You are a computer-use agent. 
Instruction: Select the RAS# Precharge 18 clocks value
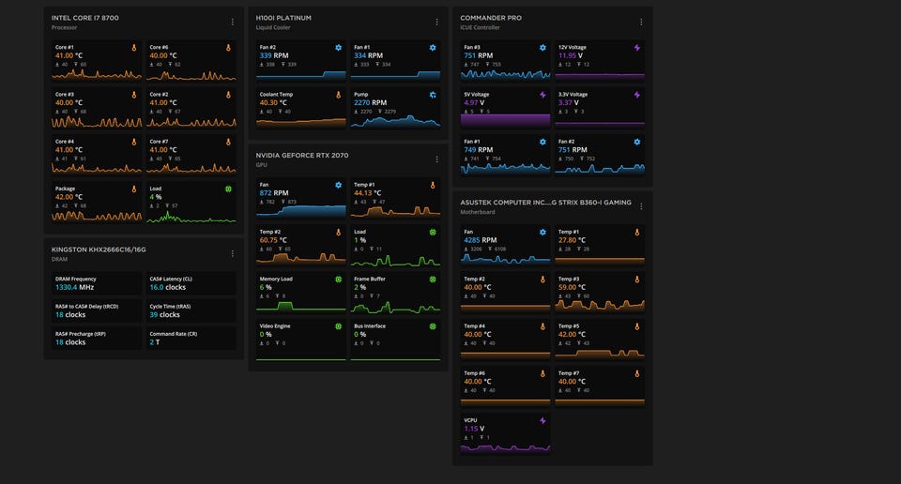70,342
